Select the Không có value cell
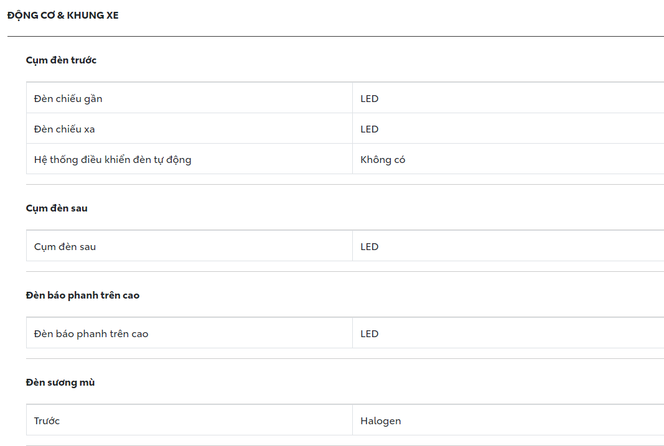The width and height of the screenshot is (664, 446). coord(383,160)
